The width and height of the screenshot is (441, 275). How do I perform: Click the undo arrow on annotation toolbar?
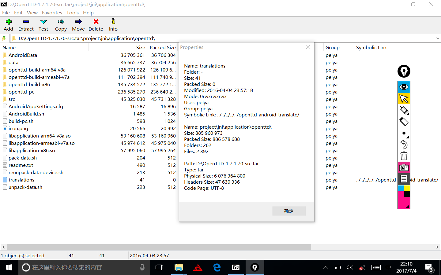404,145
